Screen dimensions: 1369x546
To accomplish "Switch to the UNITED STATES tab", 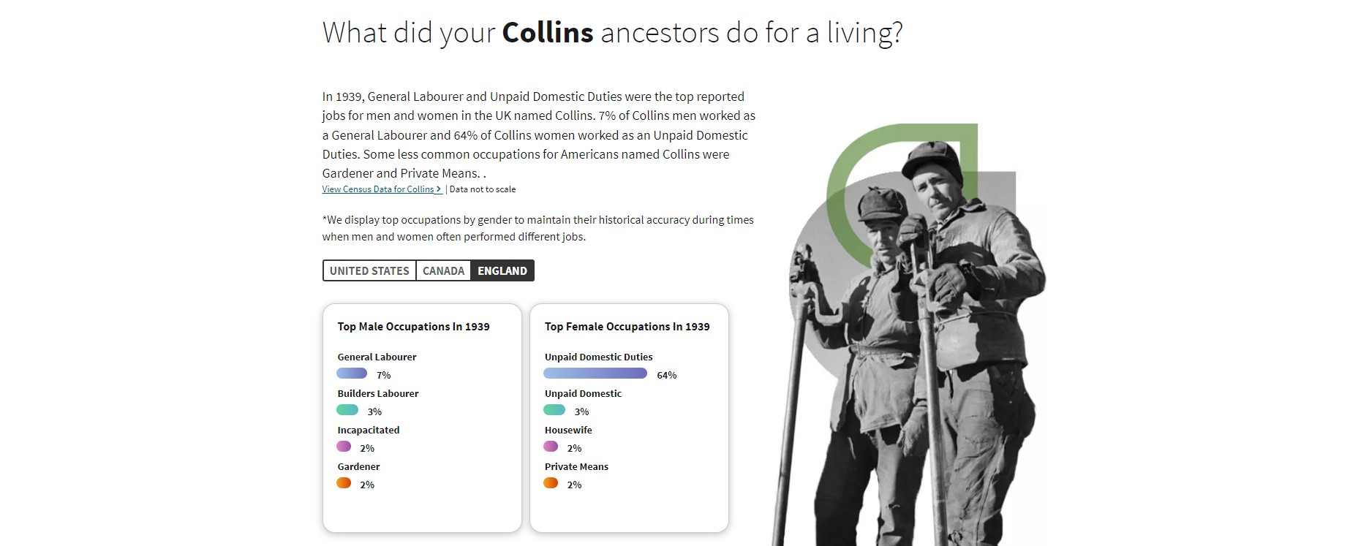I will [369, 270].
